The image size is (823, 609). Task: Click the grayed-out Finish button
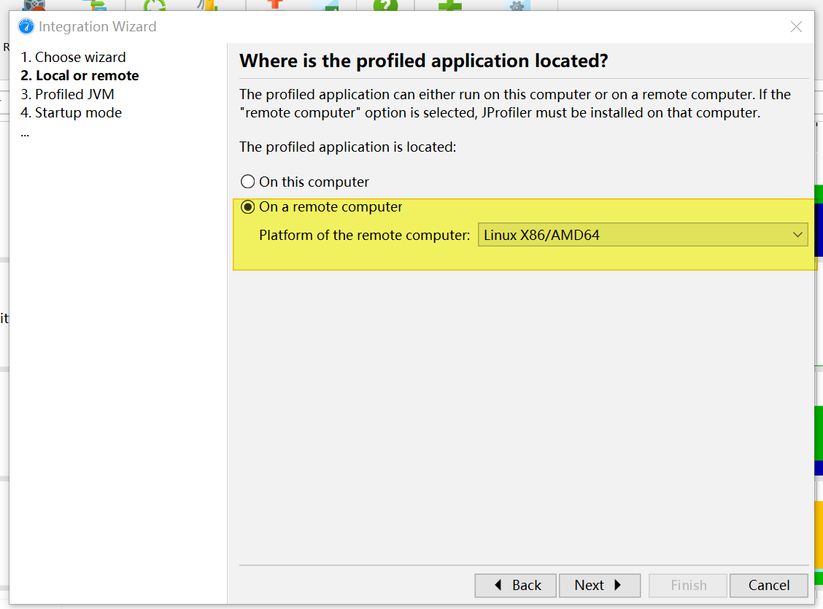[x=688, y=586]
